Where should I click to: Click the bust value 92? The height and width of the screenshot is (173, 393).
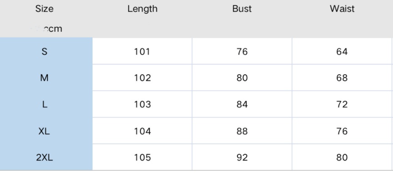[242, 158]
